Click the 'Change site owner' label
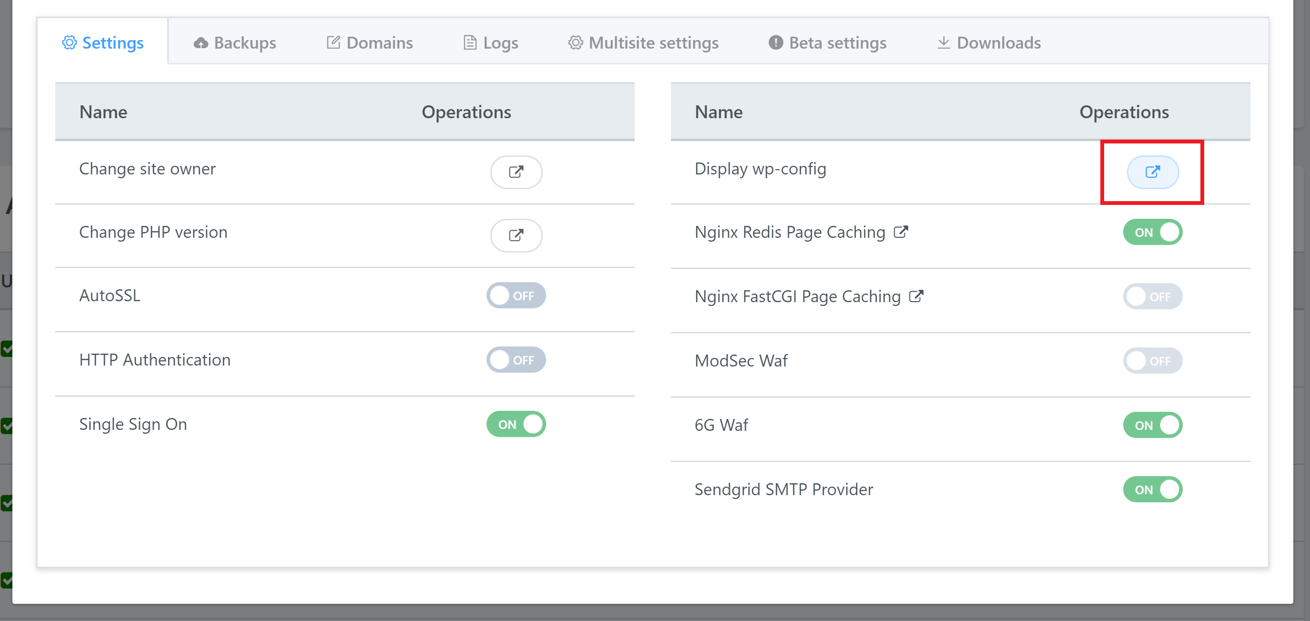 pyautogui.click(x=147, y=169)
